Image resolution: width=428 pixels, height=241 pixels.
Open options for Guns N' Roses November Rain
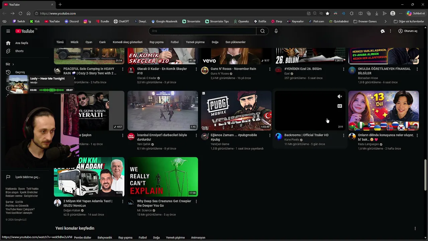pyautogui.click(x=270, y=69)
